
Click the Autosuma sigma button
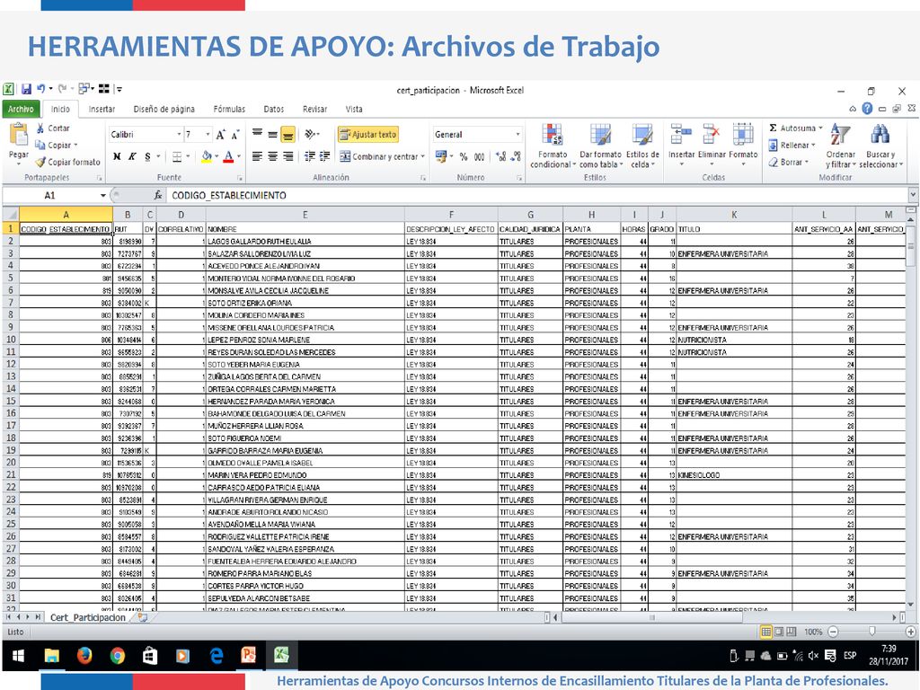pos(796,128)
